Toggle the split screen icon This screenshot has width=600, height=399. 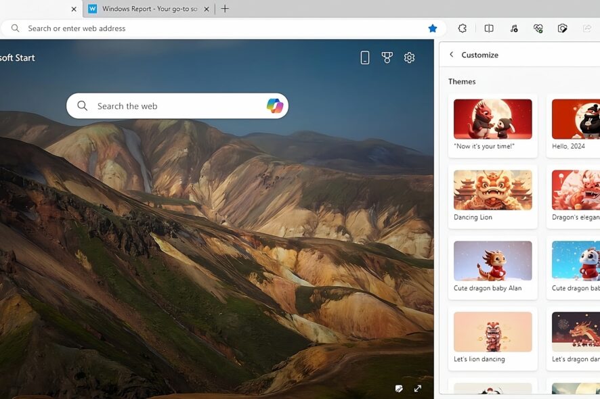[x=489, y=28]
